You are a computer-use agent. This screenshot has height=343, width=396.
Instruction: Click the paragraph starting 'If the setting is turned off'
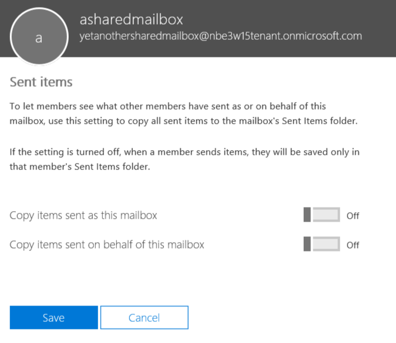pos(184,159)
